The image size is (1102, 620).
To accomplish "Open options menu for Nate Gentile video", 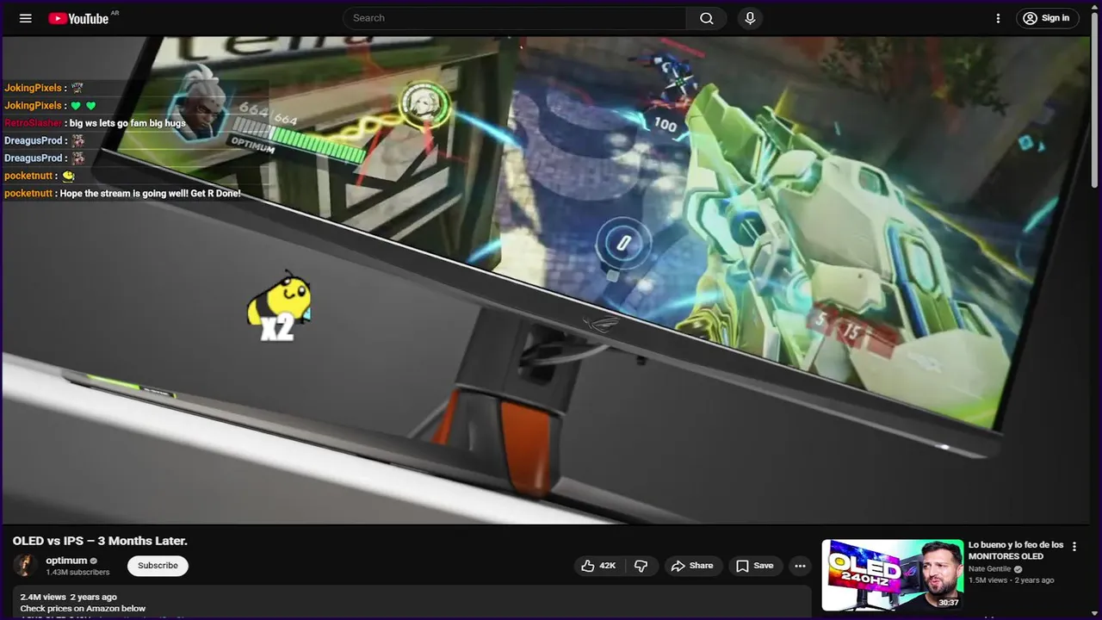I will pos(1074,547).
